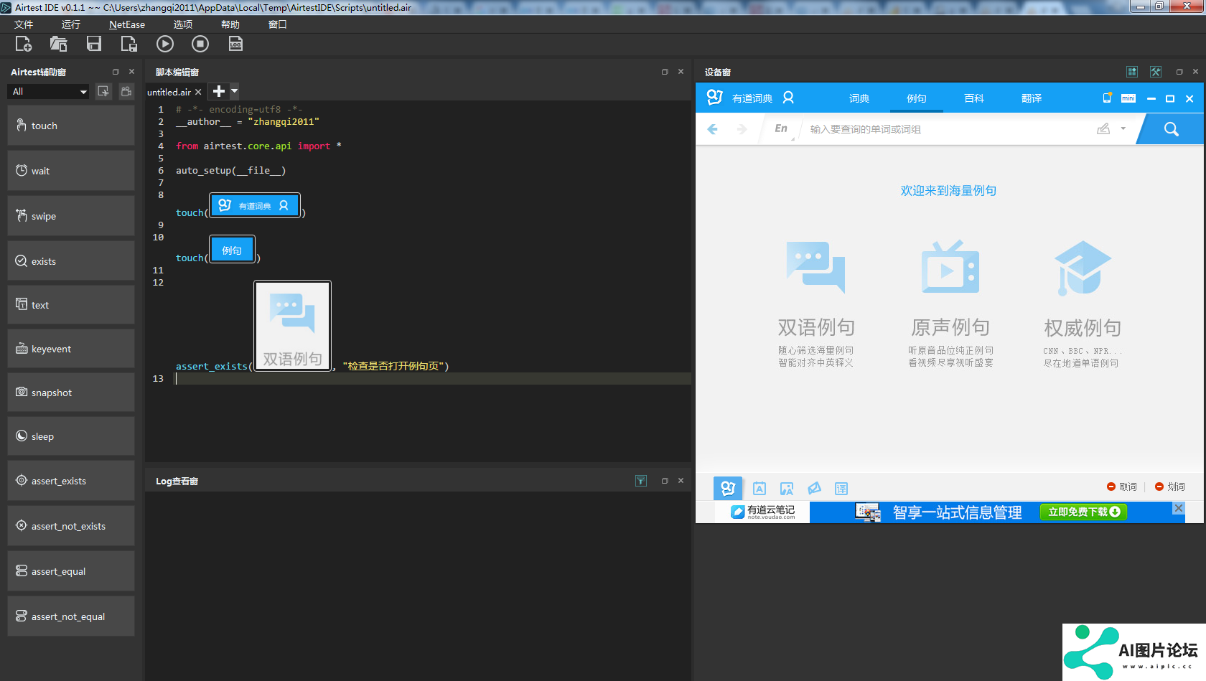Select the sleep command

tap(71, 436)
